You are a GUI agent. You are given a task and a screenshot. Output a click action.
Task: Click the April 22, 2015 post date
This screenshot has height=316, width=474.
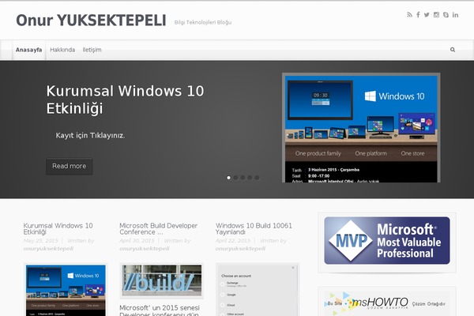coord(233,241)
